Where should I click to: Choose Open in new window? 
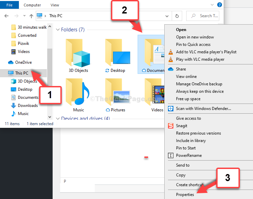click(195, 37)
